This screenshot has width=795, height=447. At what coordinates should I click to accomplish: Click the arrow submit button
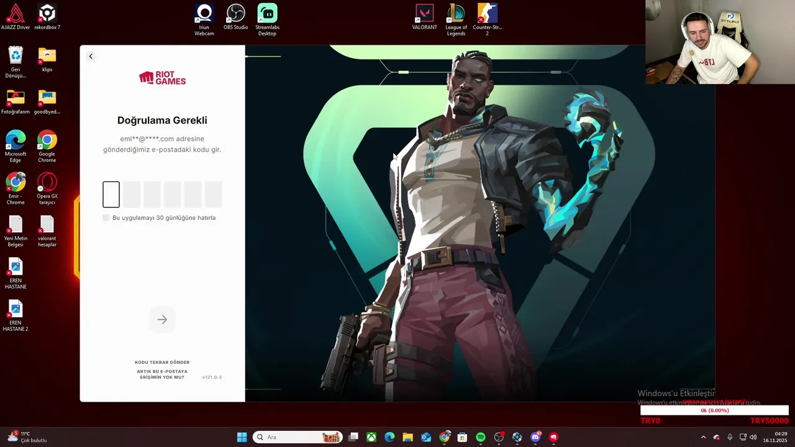[162, 320]
